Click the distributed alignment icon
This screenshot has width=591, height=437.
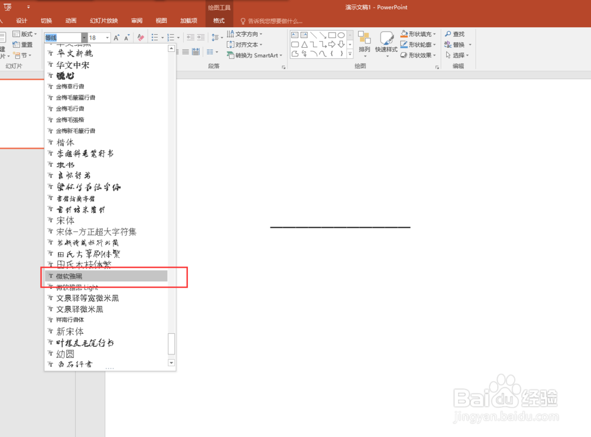[x=196, y=52]
